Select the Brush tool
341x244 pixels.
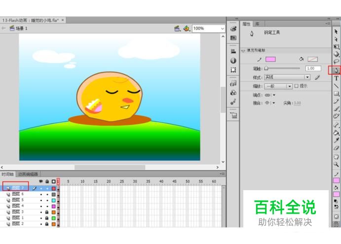tap(336, 108)
